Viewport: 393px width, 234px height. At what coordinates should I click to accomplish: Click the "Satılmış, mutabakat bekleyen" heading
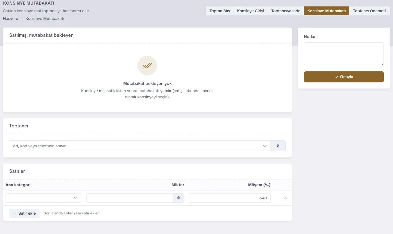tap(41, 35)
